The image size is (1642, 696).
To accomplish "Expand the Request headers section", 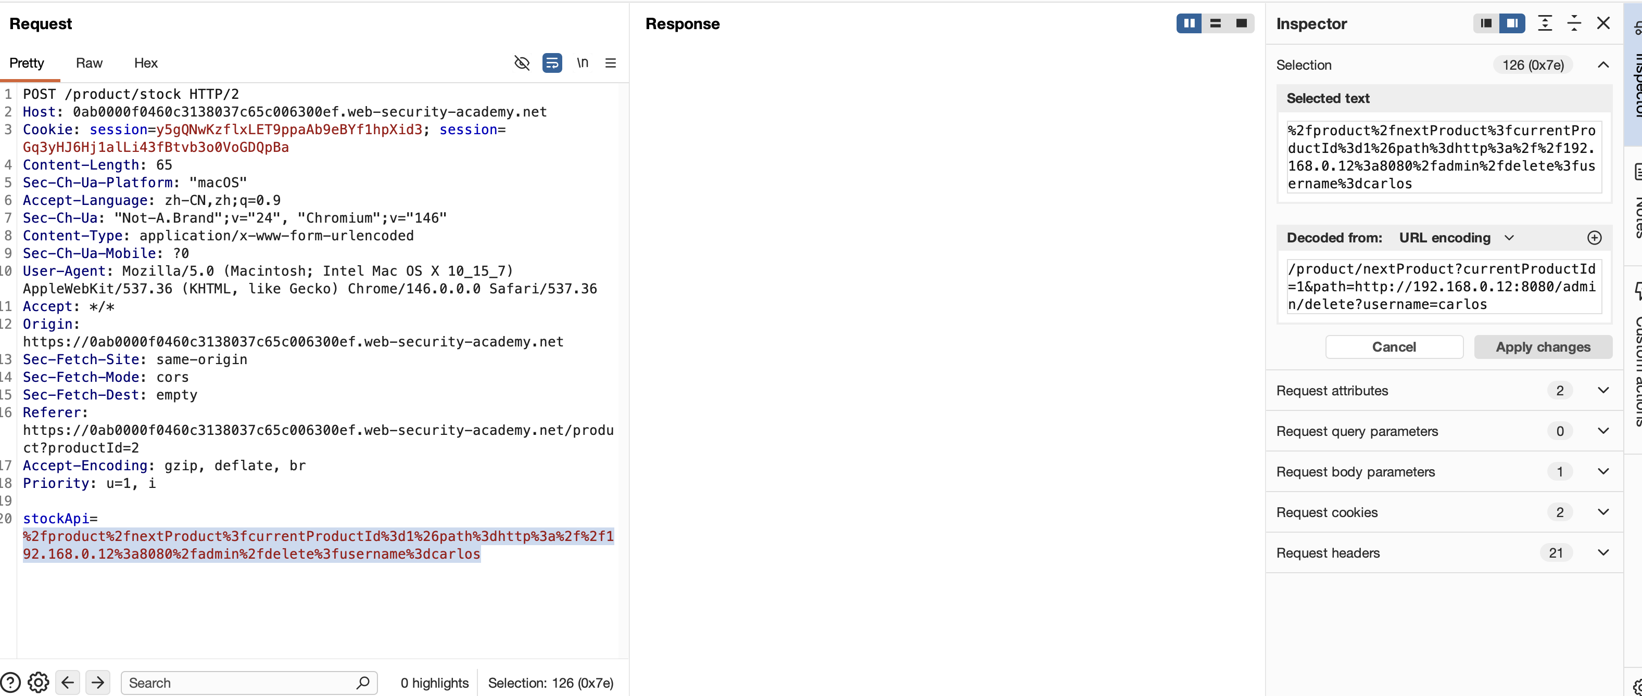I will 1602,553.
